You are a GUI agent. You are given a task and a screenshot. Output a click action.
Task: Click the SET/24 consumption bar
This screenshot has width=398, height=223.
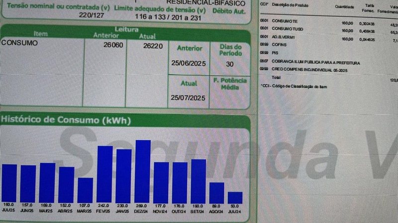pos(199,181)
